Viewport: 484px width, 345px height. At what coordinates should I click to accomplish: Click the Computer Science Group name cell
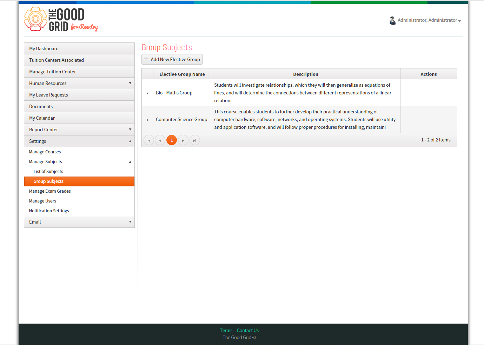pyautogui.click(x=182, y=119)
